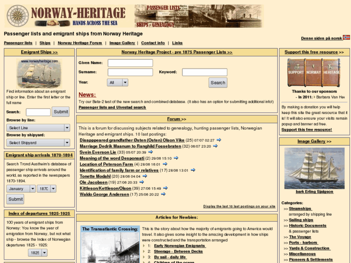This screenshot has width=351, height=263.
Task: Click arrow icon next to Svein Everson Lie
Action: click(151, 152)
